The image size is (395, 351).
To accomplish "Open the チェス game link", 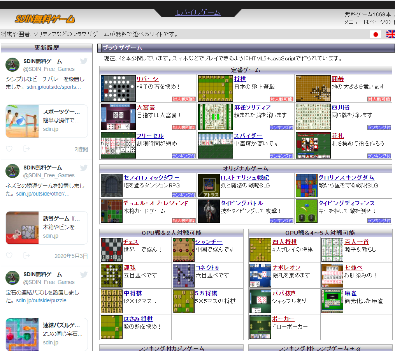I will 131,242.
